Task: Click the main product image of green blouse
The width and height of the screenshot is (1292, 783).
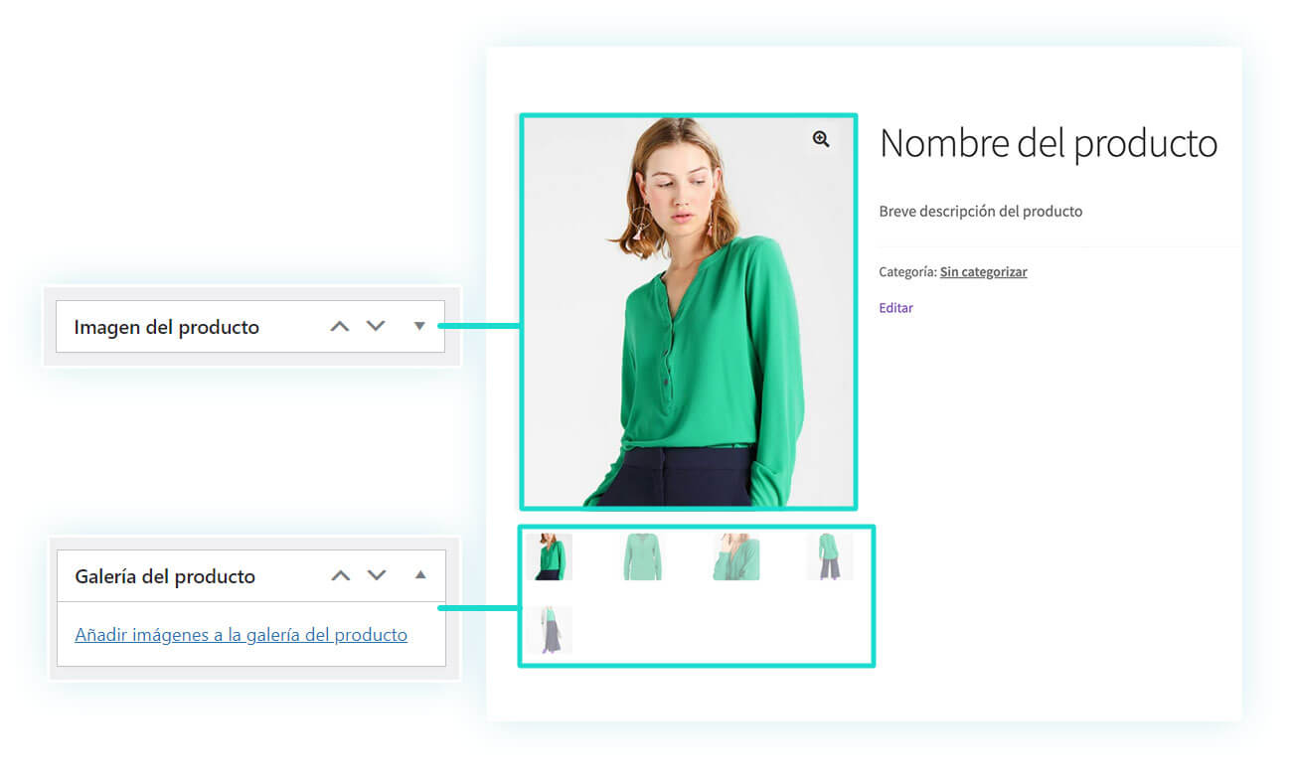Action: (689, 312)
